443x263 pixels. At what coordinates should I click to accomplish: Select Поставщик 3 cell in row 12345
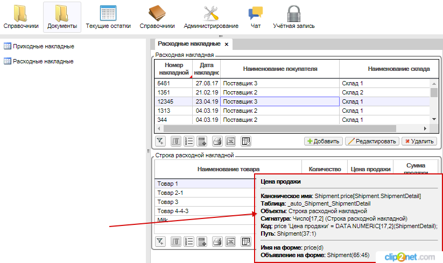click(280, 101)
